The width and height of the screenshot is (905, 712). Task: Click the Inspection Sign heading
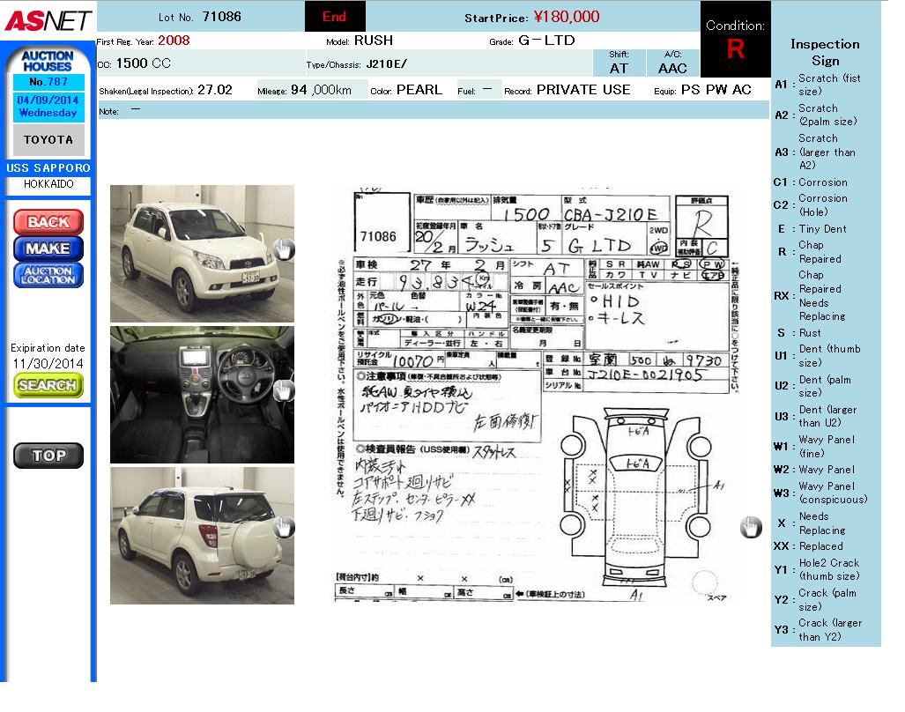pyautogui.click(x=825, y=53)
